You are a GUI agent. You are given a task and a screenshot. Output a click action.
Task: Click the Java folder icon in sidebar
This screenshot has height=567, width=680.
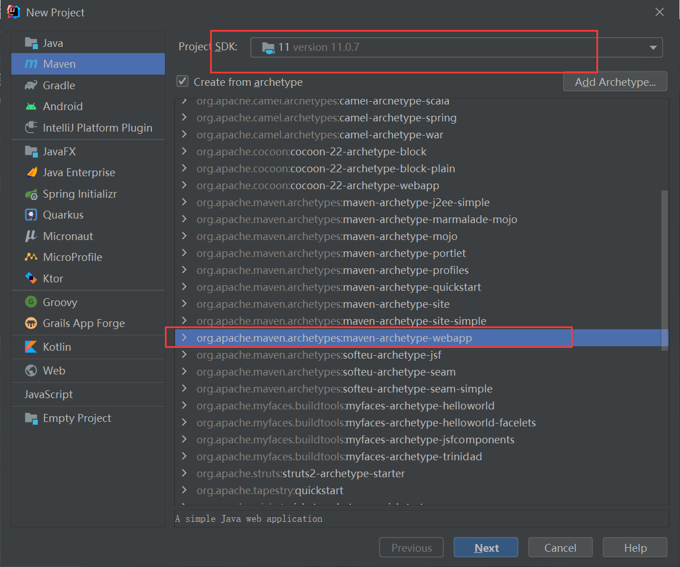click(31, 43)
